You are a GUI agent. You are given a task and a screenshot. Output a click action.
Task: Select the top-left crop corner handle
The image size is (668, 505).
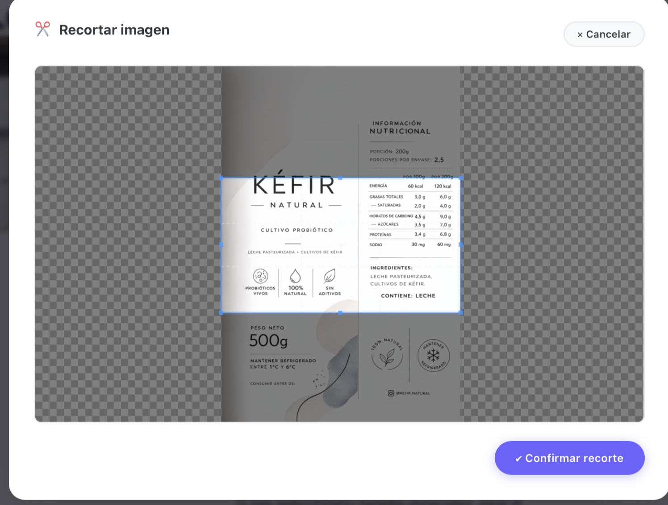(221, 178)
